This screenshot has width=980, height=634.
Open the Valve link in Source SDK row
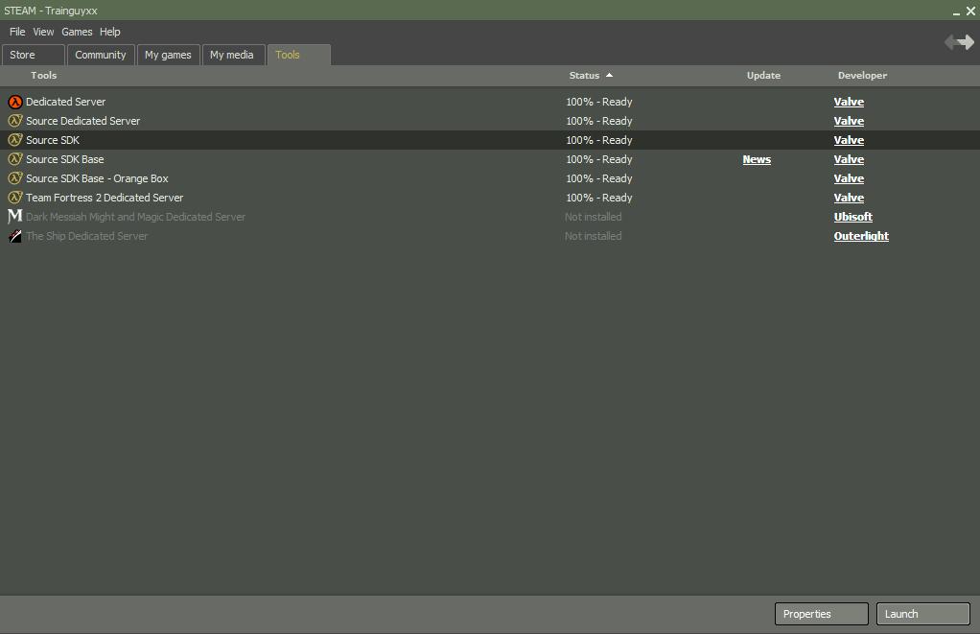pos(849,140)
